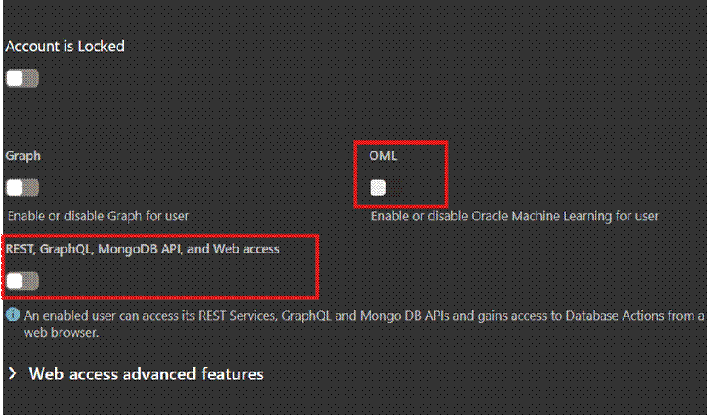Screen dimensions: 707x415
Task: Click the white knob of Account Locked switch
Action: (x=15, y=79)
